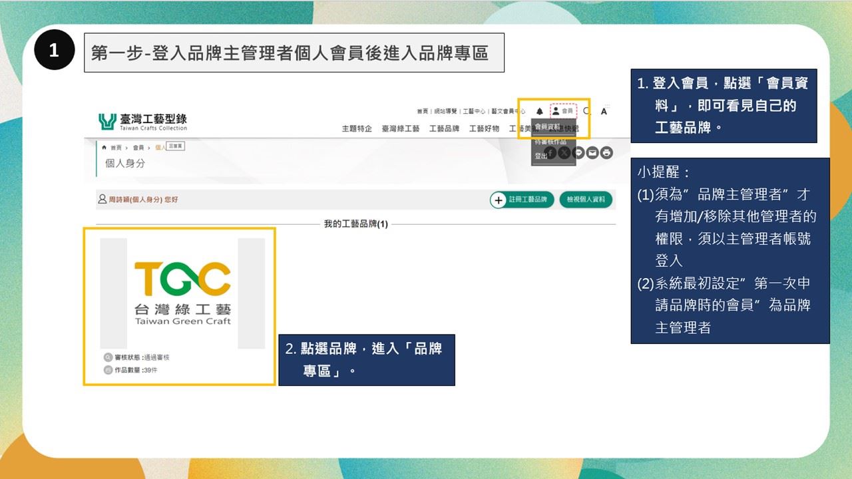The image size is (852, 479).
Task: Click the plus icon on 註冊工藝品牌
Action: pos(499,200)
